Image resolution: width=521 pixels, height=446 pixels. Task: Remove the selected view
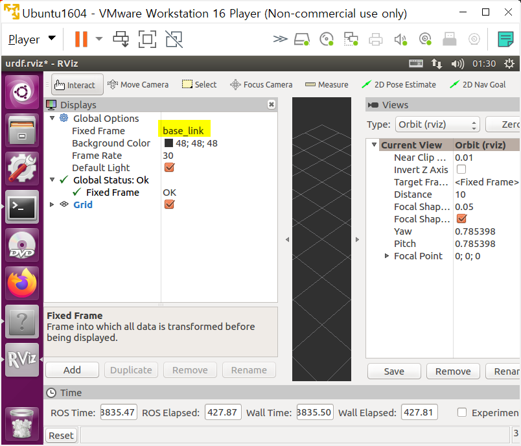(453, 371)
